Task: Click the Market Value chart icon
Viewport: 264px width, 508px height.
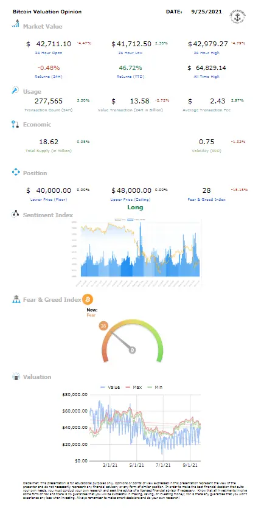Action: (x=16, y=24)
